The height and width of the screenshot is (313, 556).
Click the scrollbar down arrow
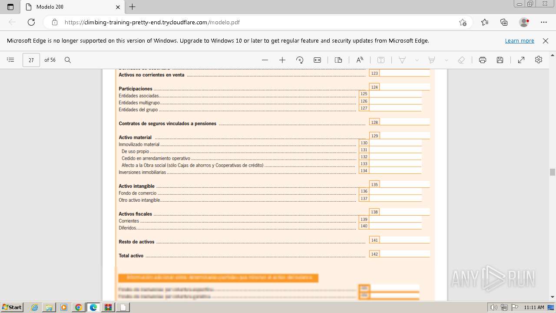pos(553,297)
